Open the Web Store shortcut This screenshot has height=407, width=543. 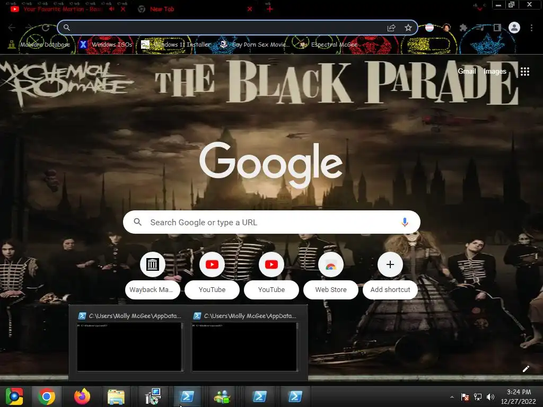coord(331,276)
